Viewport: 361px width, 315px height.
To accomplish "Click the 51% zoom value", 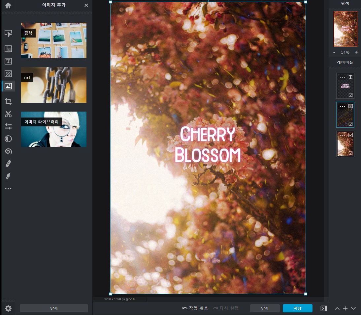I will coord(345,52).
